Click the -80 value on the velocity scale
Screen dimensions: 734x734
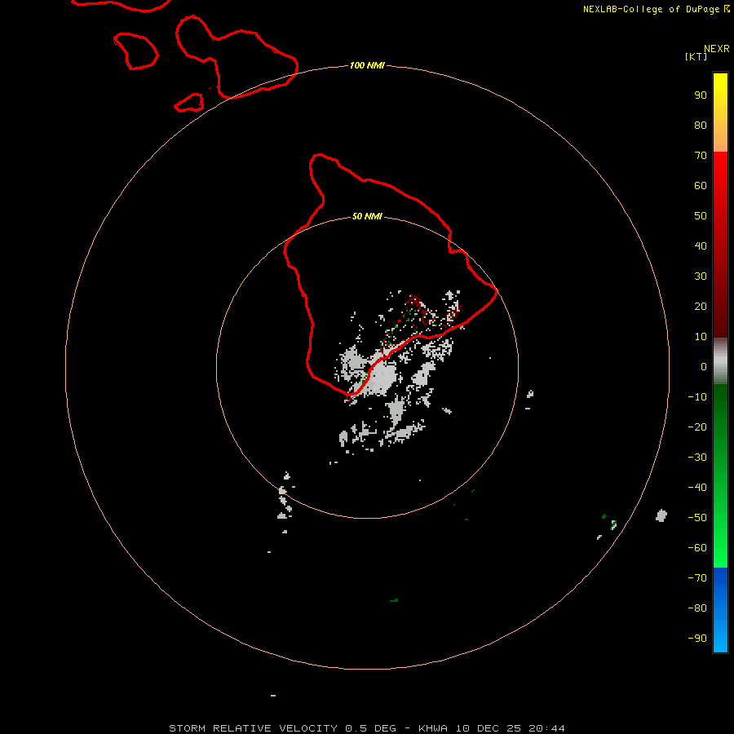[697, 608]
